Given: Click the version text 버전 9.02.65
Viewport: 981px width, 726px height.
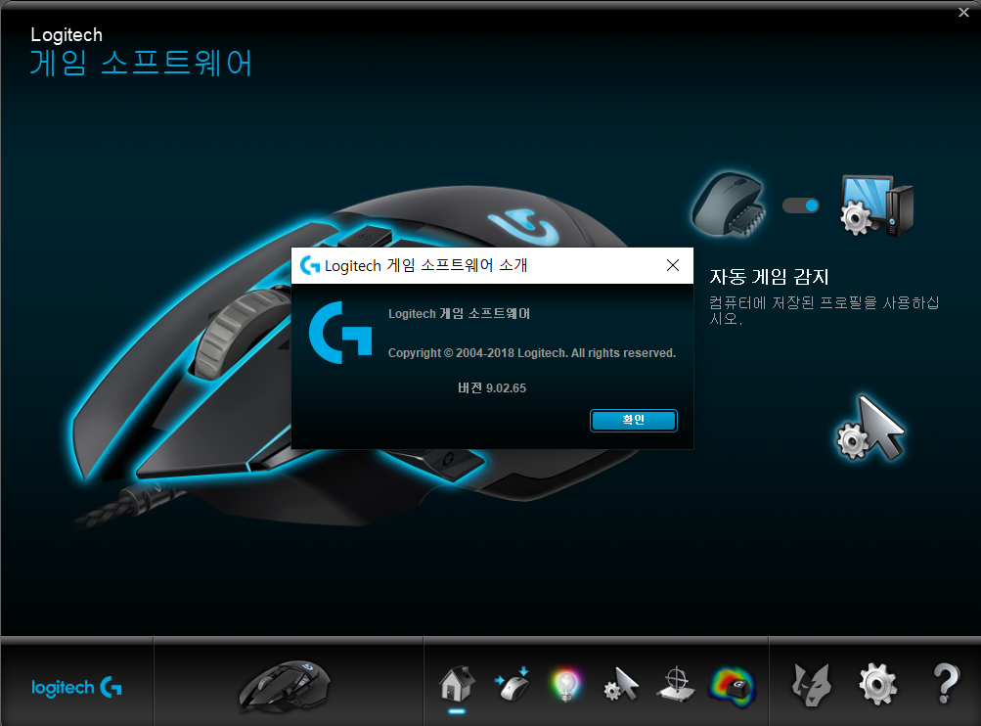Looking at the screenshot, I should (492, 388).
